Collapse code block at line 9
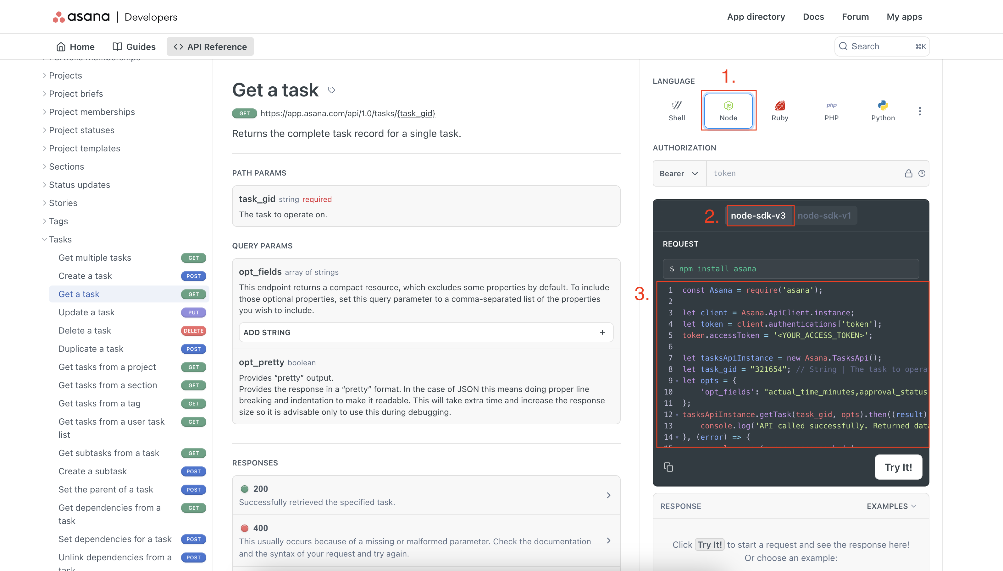 [x=677, y=381]
